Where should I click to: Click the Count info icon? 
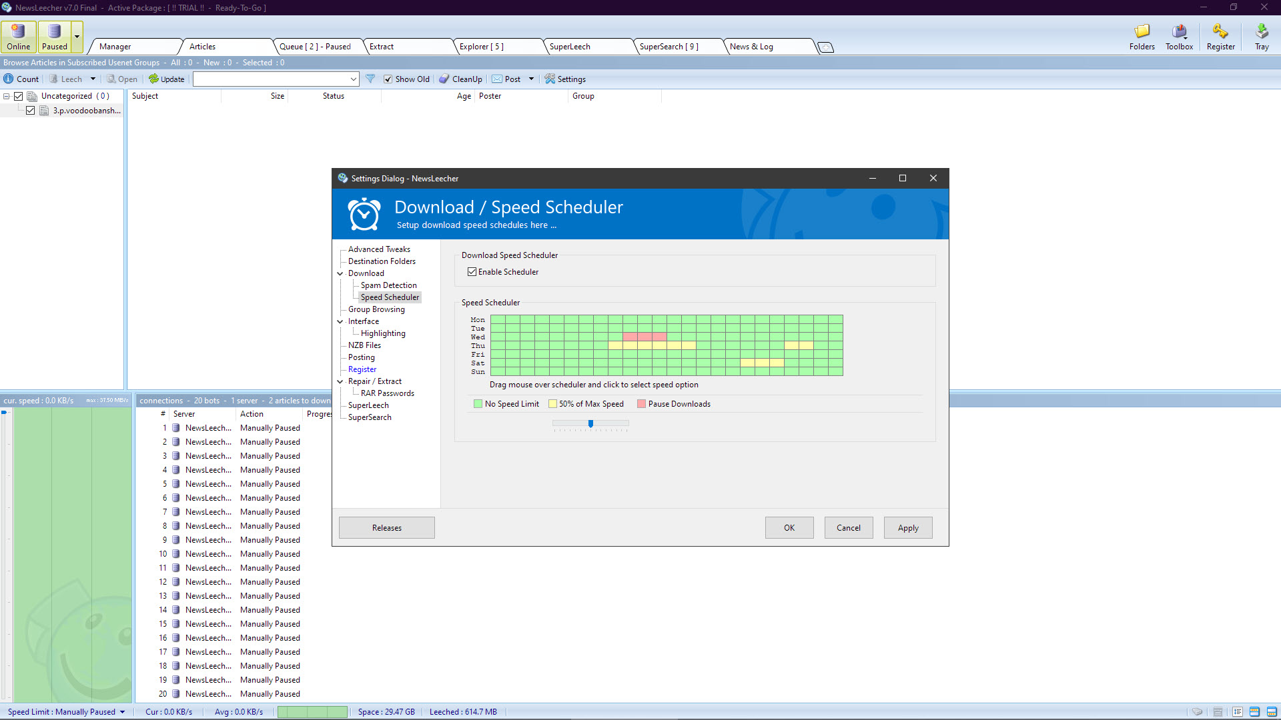(9, 79)
